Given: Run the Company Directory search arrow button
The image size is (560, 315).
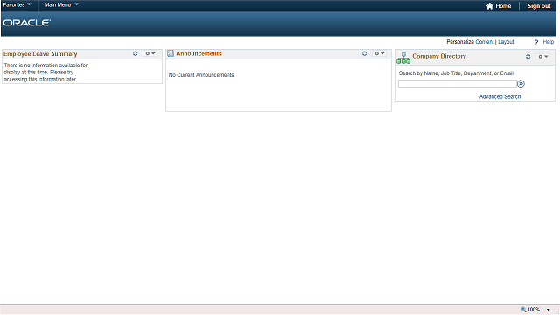Looking at the screenshot, I should [x=521, y=84].
